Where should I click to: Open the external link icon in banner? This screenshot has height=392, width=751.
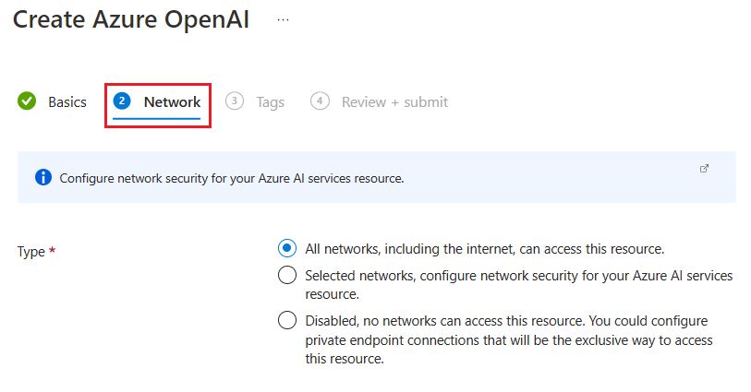pos(705,169)
